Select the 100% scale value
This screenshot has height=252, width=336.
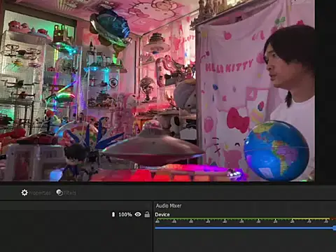[x=125, y=214]
